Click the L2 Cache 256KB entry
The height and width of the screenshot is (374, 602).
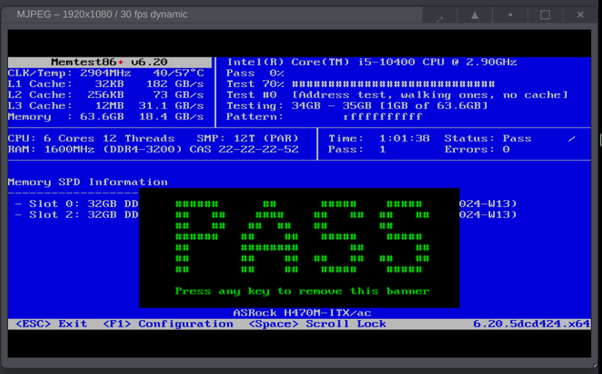tap(66, 95)
